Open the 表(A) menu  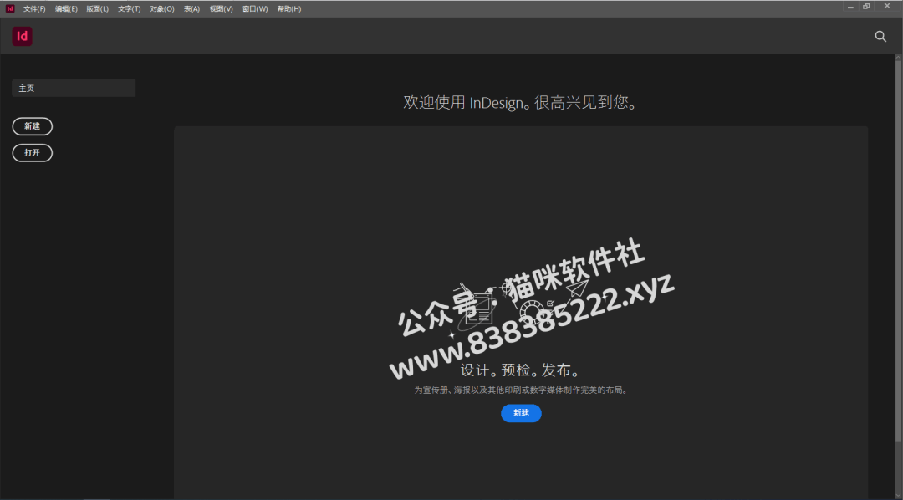pos(191,9)
